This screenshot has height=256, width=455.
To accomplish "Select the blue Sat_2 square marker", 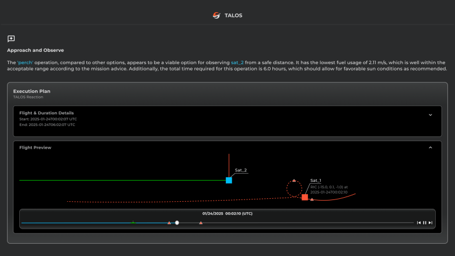I will click(x=229, y=180).
